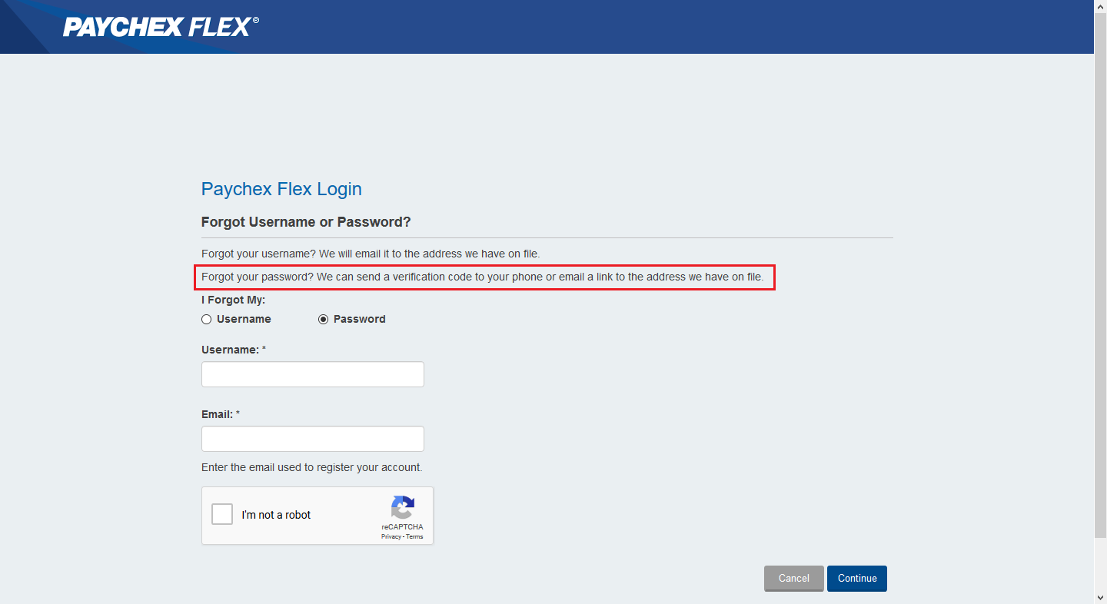Click the 'I Forgot My:' label
The image size is (1107, 604).
233,300
